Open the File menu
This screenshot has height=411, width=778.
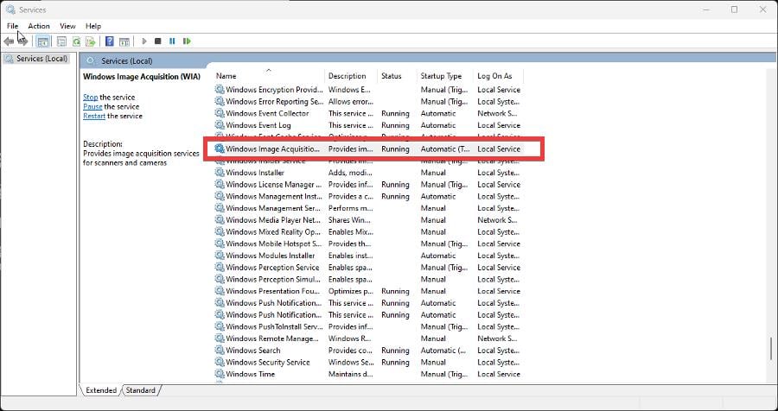click(12, 26)
